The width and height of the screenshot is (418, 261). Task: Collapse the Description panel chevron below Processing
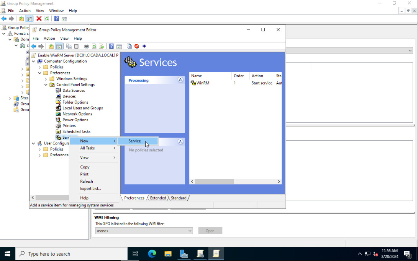(x=180, y=141)
